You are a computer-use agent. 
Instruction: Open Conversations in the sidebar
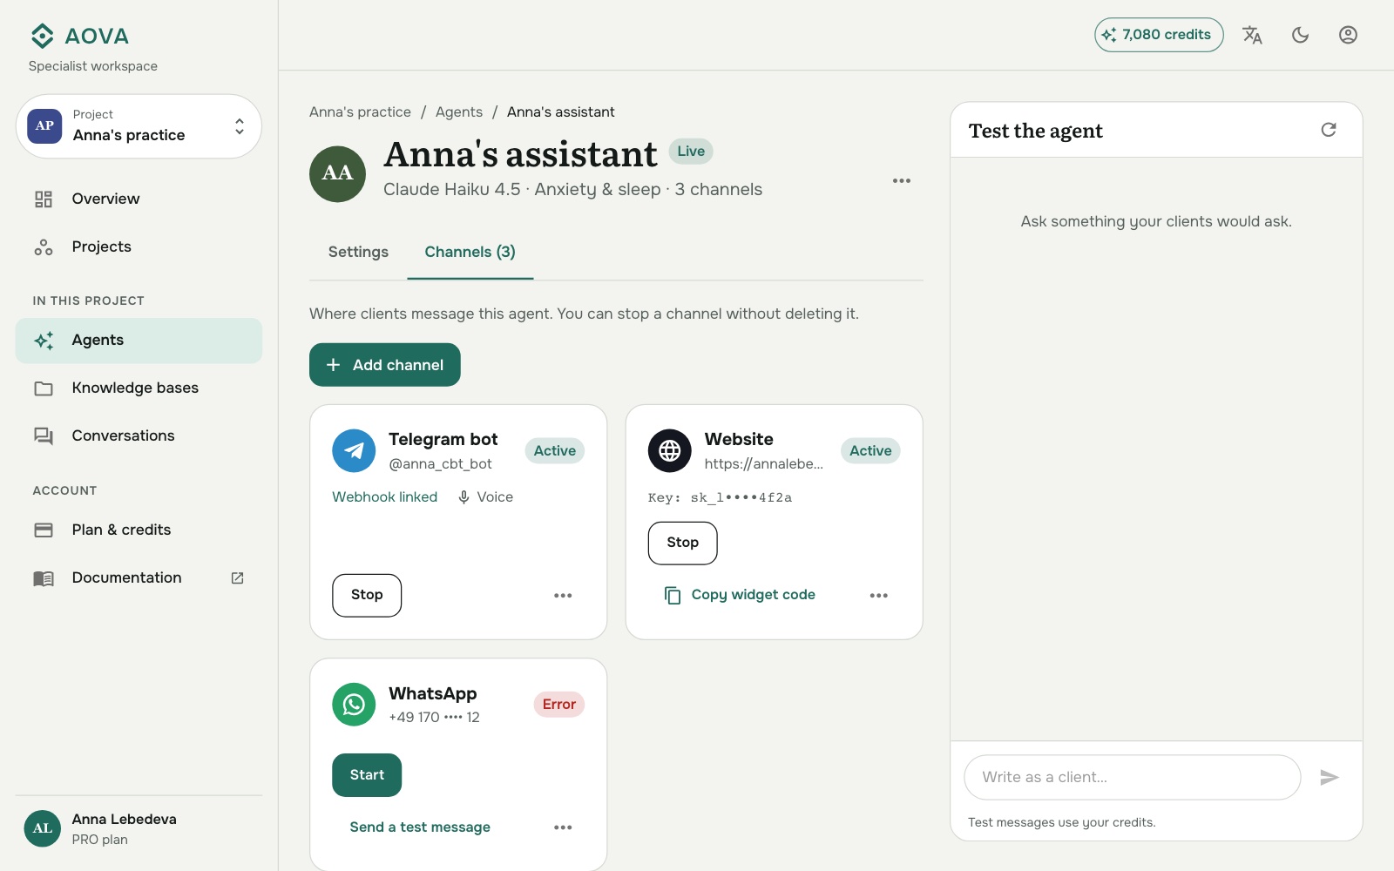(x=139, y=435)
